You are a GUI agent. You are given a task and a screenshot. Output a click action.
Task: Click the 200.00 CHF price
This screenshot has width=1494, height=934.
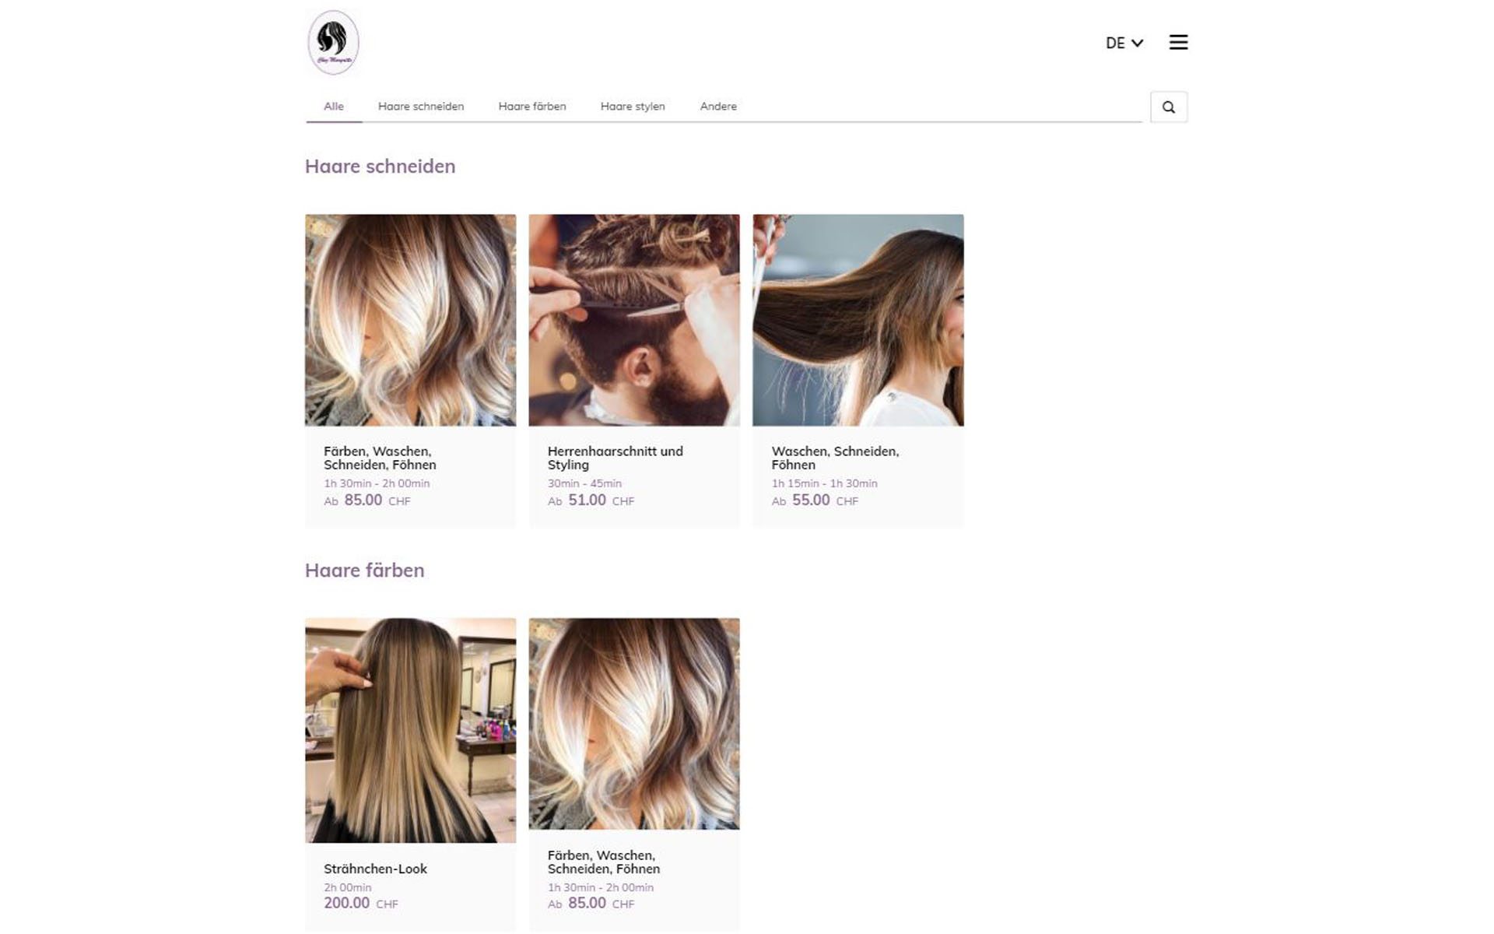tap(361, 904)
